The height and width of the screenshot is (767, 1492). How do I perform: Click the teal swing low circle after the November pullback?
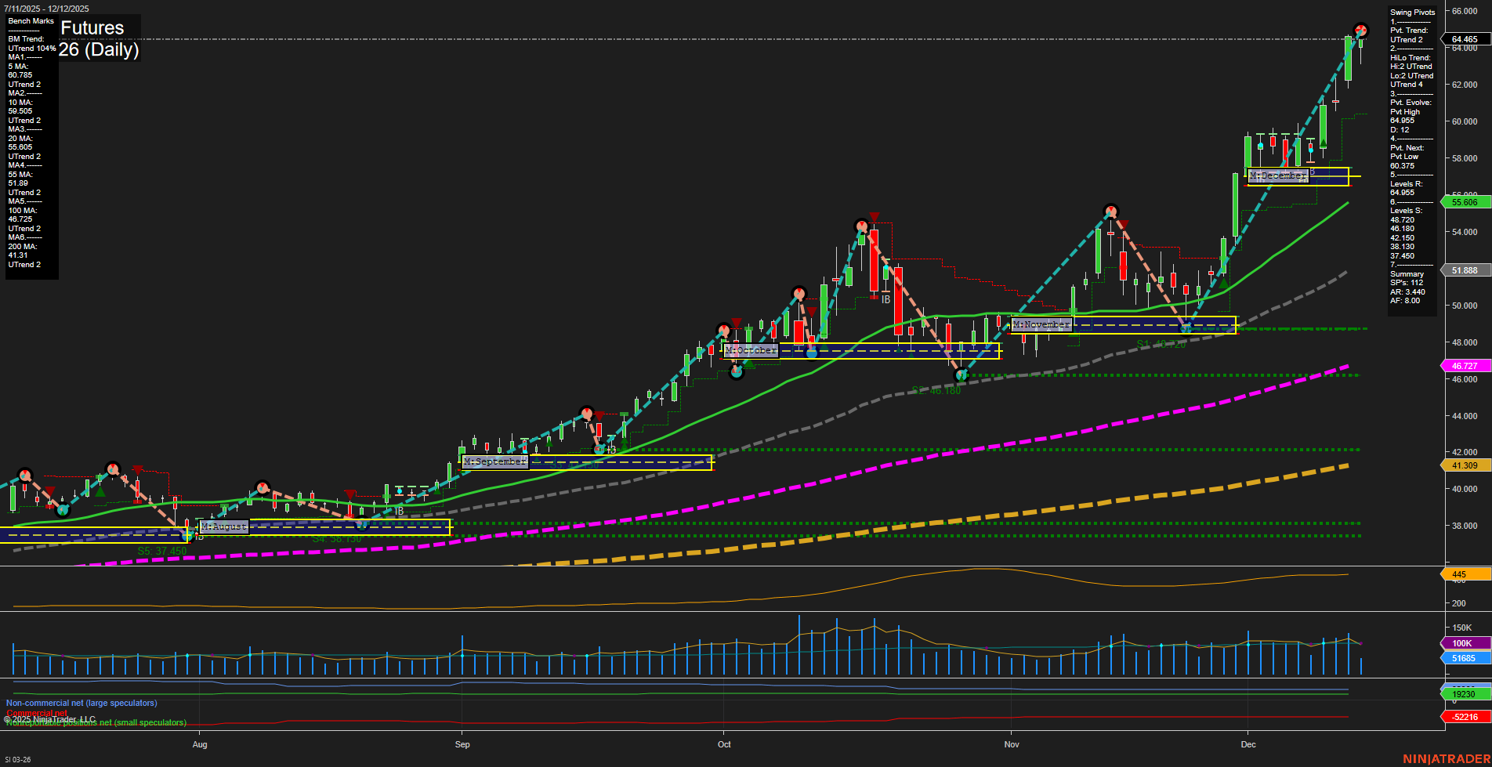click(1186, 327)
